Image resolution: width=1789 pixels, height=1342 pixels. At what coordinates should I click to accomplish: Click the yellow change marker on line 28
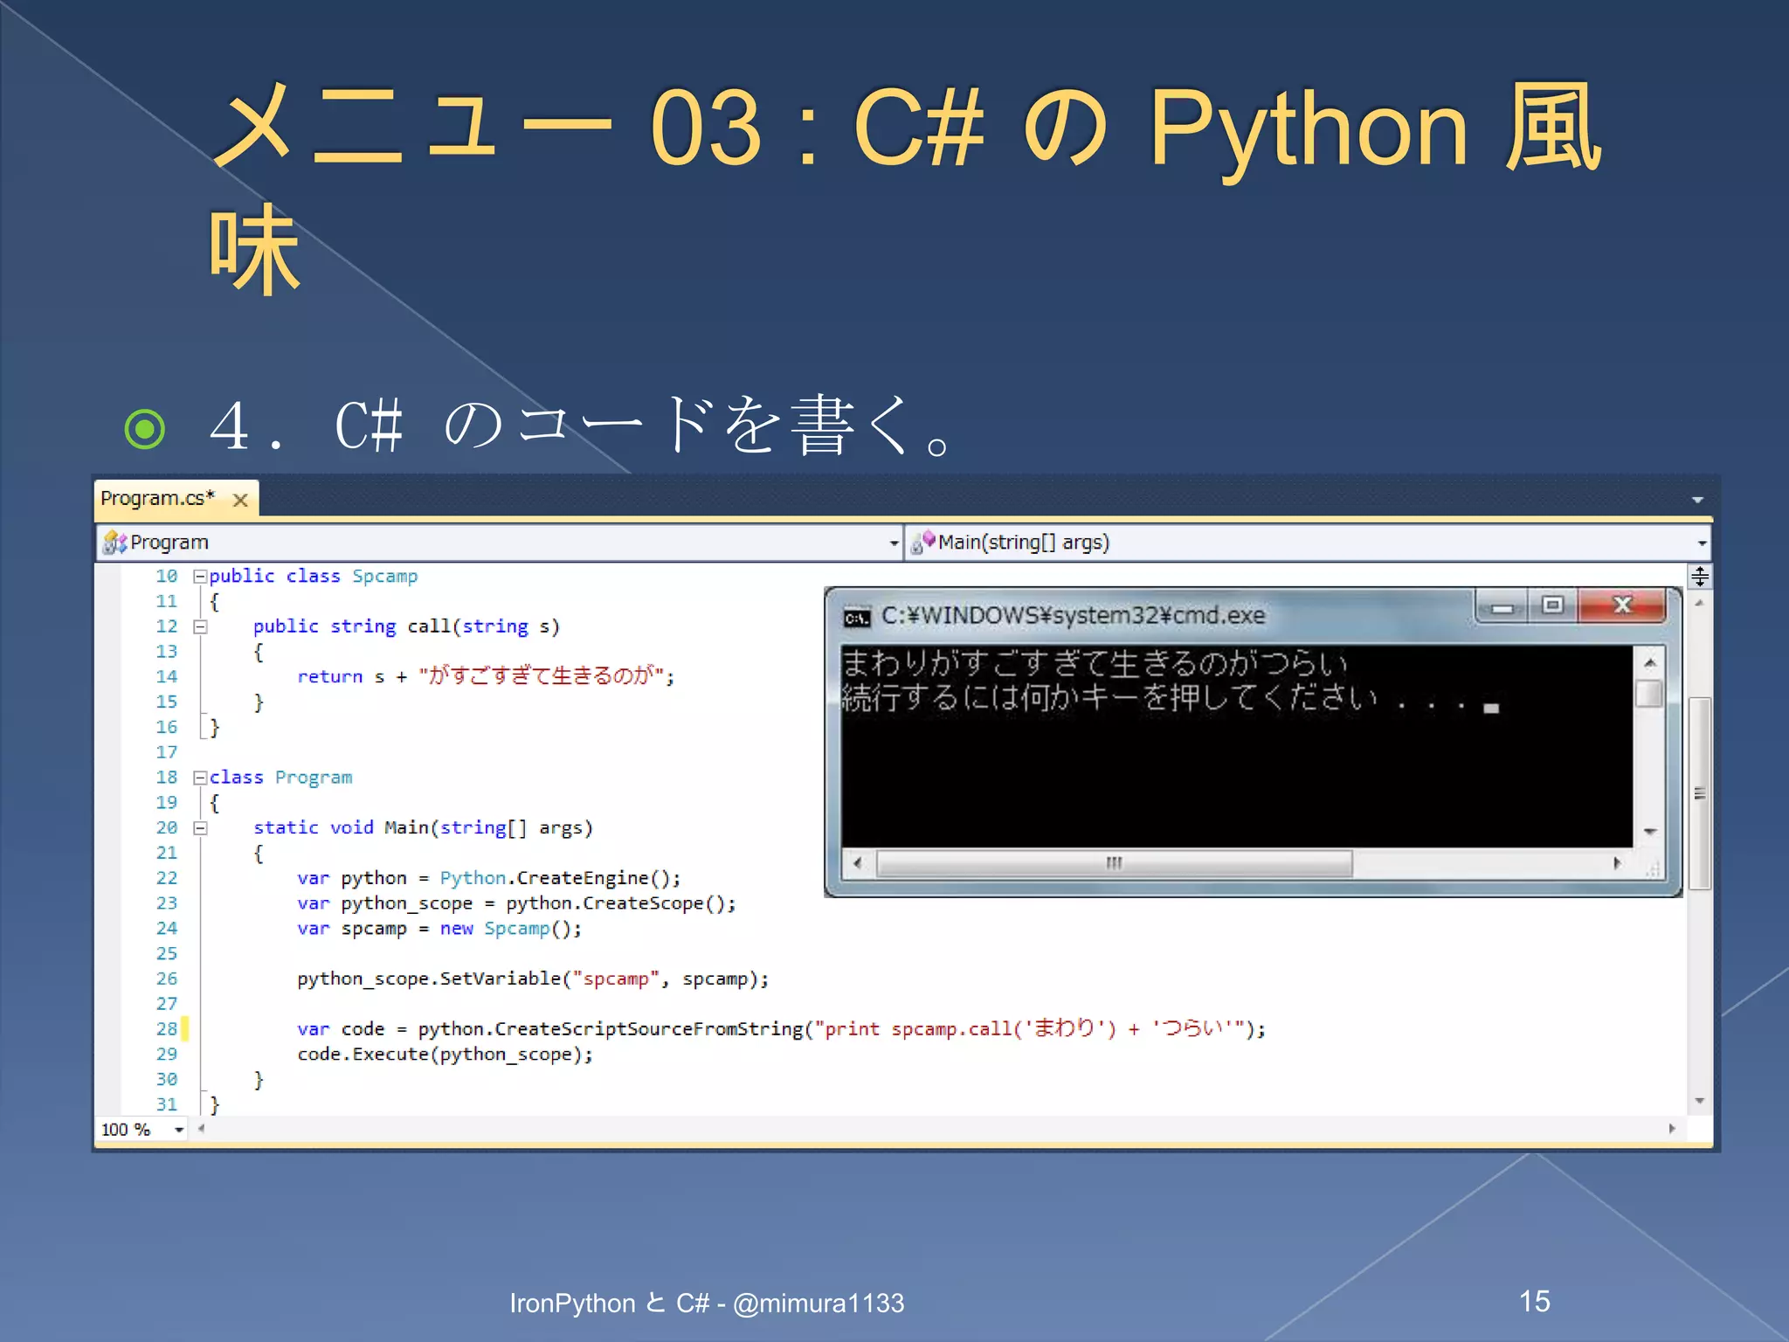point(184,1028)
